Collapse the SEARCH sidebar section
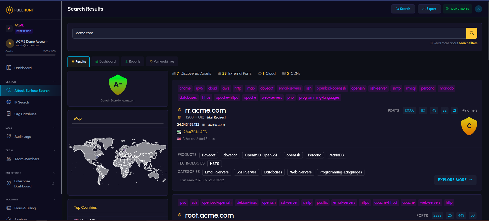Screen dimensions: 489x221 click(x=54, y=82)
